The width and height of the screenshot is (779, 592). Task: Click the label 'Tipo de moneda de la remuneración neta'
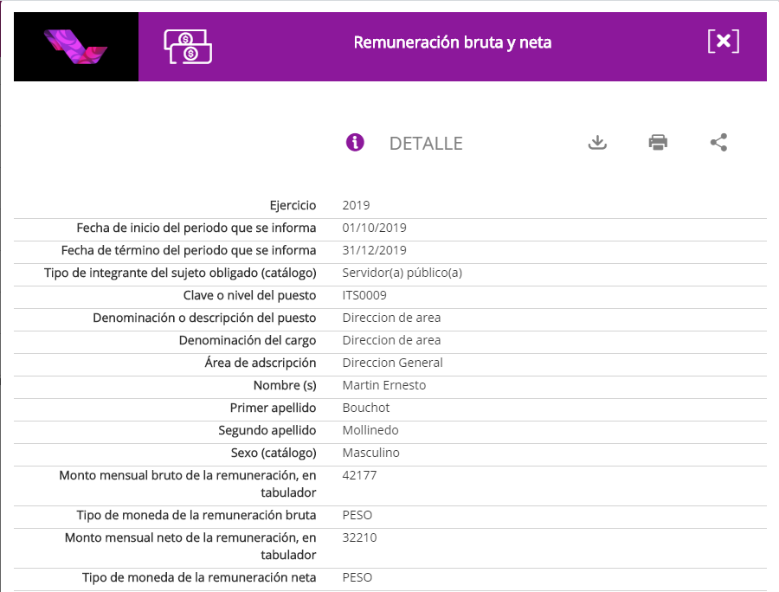(x=199, y=577)
